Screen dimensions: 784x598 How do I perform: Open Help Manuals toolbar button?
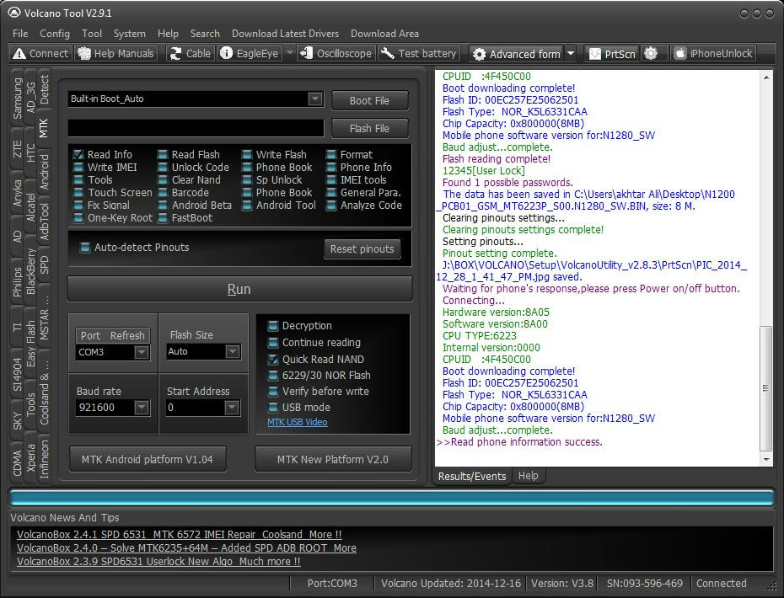coord(116,53)
